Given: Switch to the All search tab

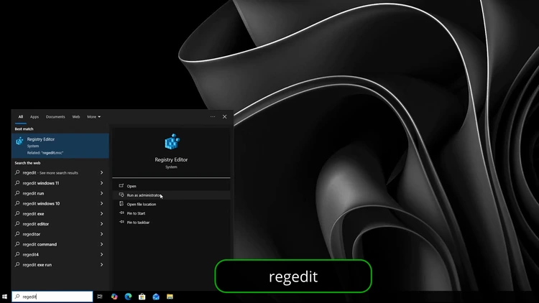Looking at the screenshot, I should [x=21, y=117].
